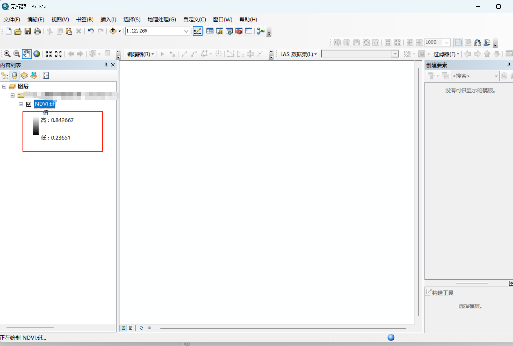This screenshot has width=513, height=346.
Task: Toggle layout view mode at bottom
Action: coord(130,328)
